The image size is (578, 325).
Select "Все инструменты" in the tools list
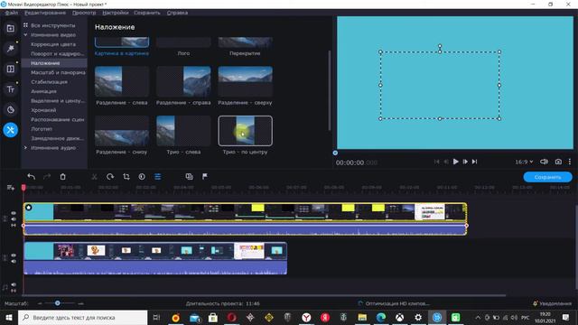tap(53, 25)
